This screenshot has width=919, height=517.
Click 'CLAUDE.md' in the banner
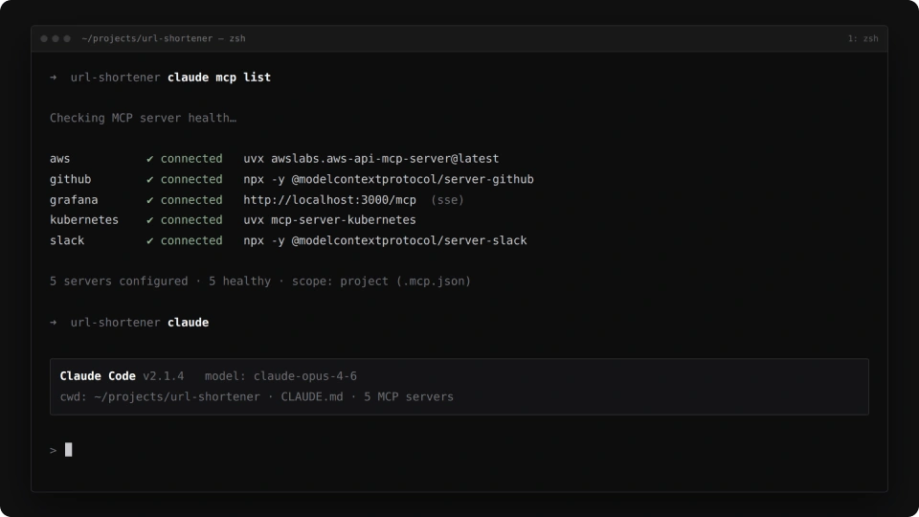tap(312, 396)
